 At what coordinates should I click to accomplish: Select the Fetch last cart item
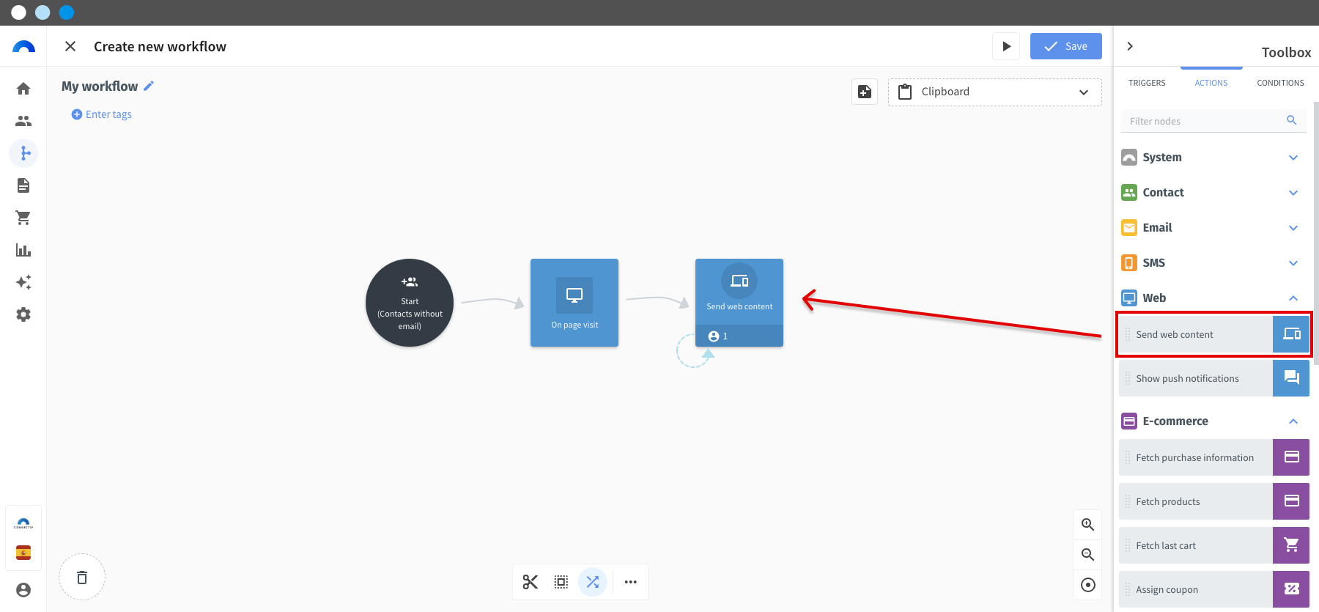1214,545
